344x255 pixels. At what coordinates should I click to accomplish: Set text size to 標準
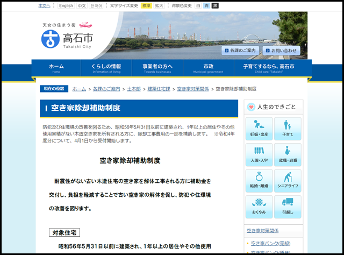[x=146, y=6]
